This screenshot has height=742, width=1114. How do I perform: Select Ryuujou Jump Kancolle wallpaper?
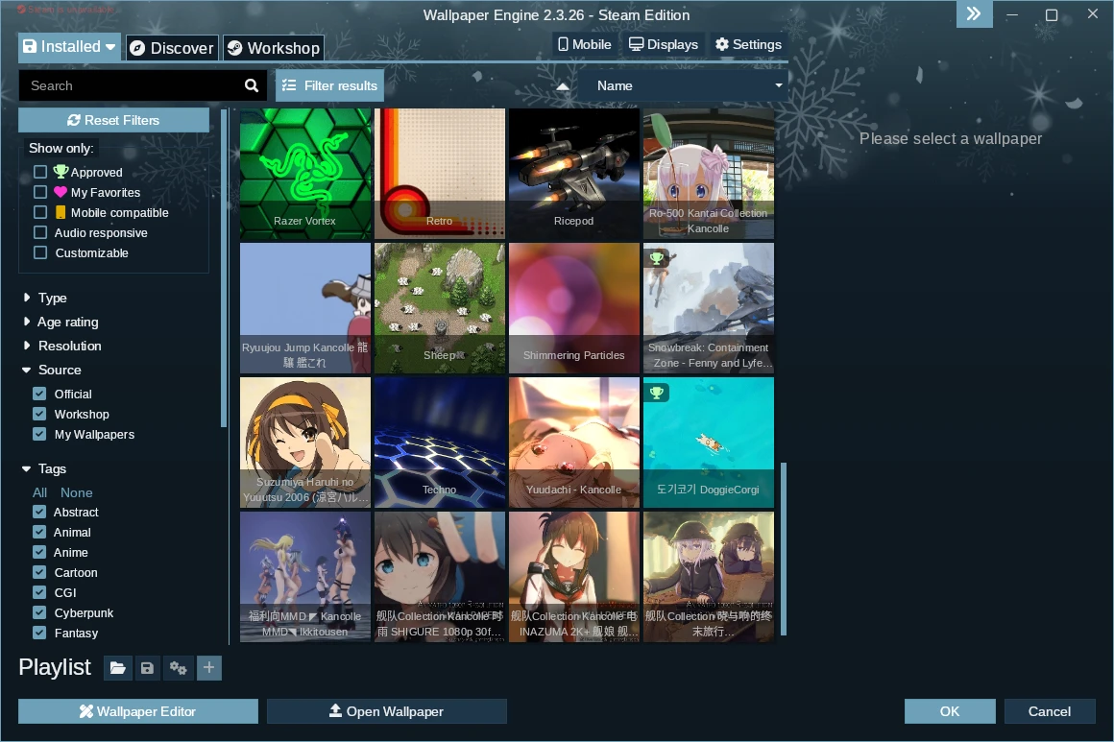(x=305, y=308)
